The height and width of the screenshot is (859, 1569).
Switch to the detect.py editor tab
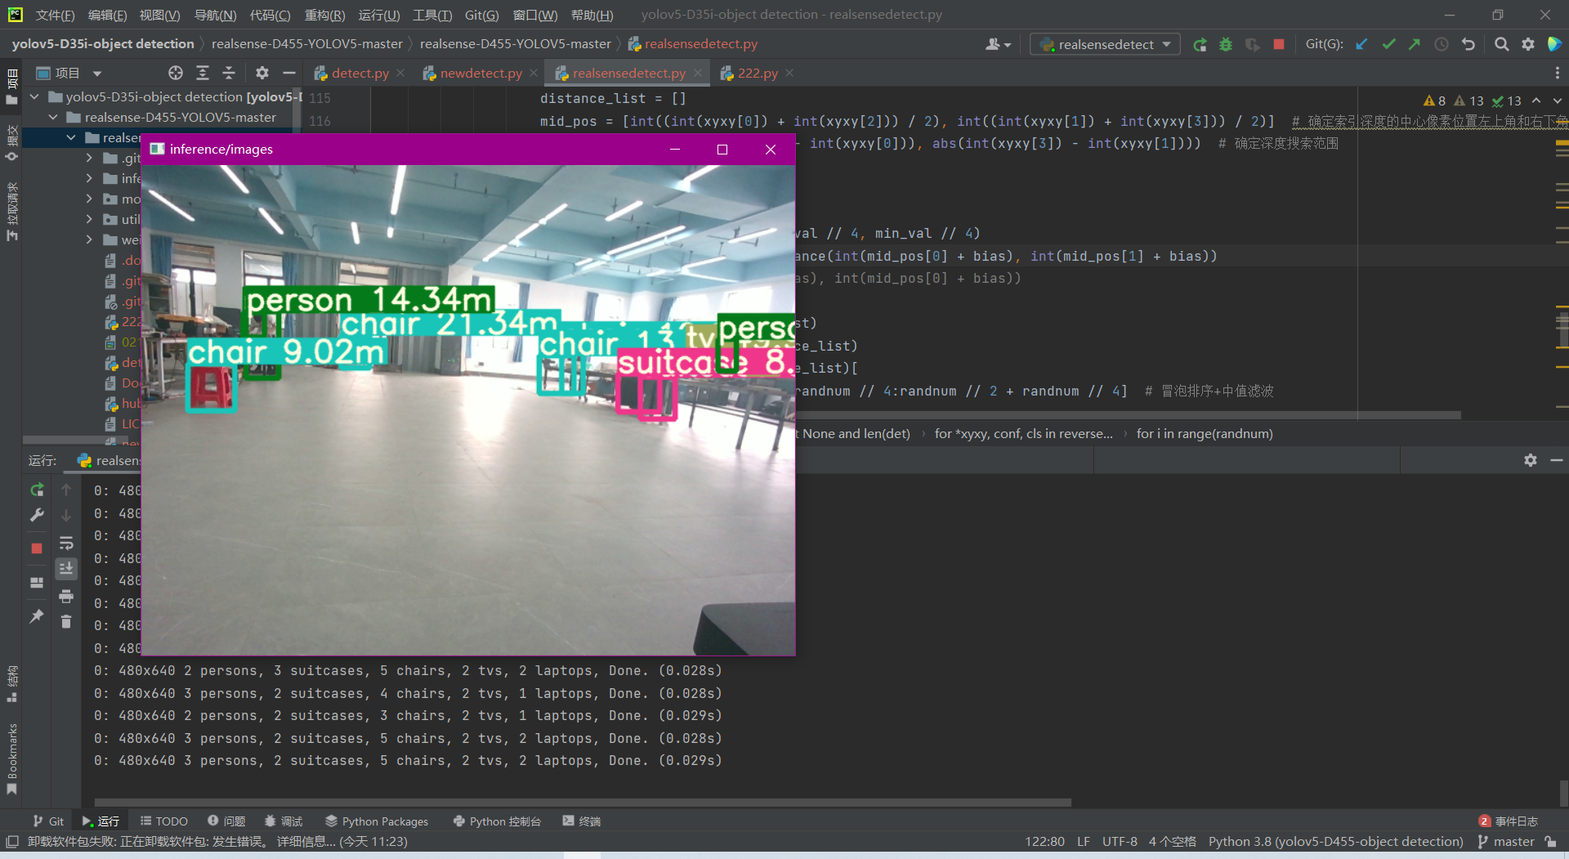[x=360, y=73]
